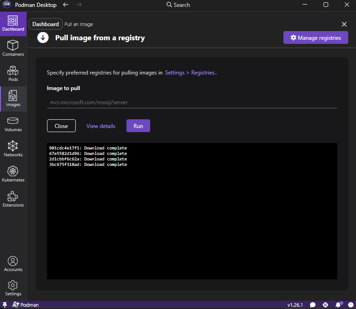Navigate forward with the right arrow

click(x=79, y=5)
